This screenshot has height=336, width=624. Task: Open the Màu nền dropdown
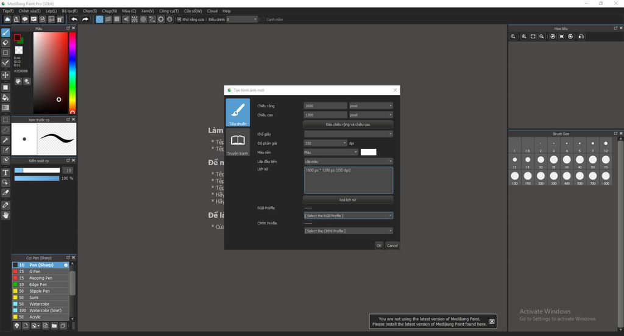point(331,152)
